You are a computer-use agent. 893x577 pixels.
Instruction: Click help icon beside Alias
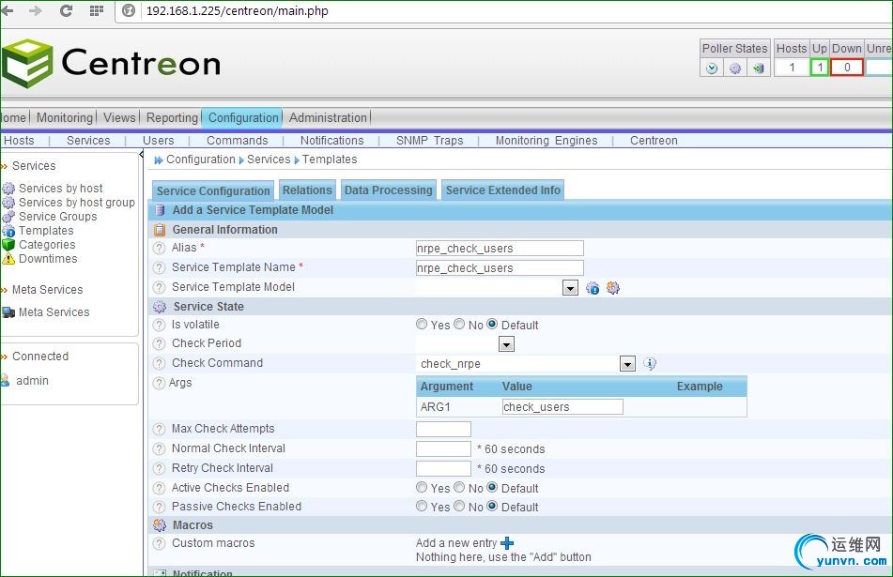[160, 248]
